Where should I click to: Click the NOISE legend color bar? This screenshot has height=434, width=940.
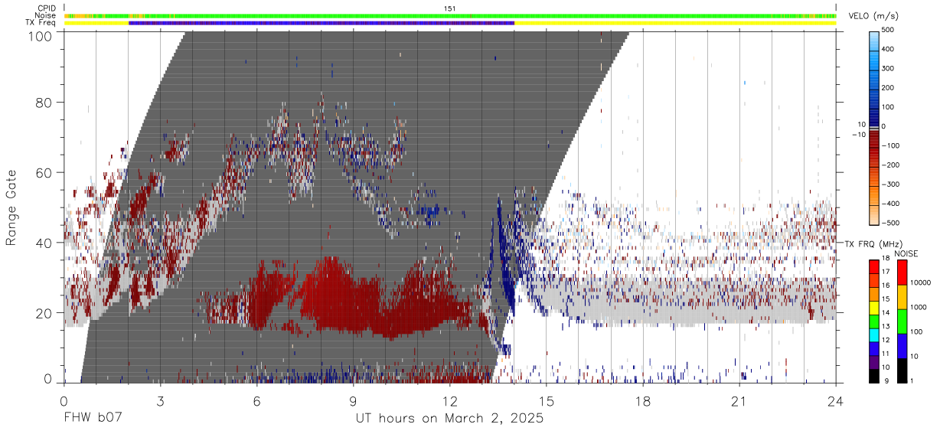[902, 321]
